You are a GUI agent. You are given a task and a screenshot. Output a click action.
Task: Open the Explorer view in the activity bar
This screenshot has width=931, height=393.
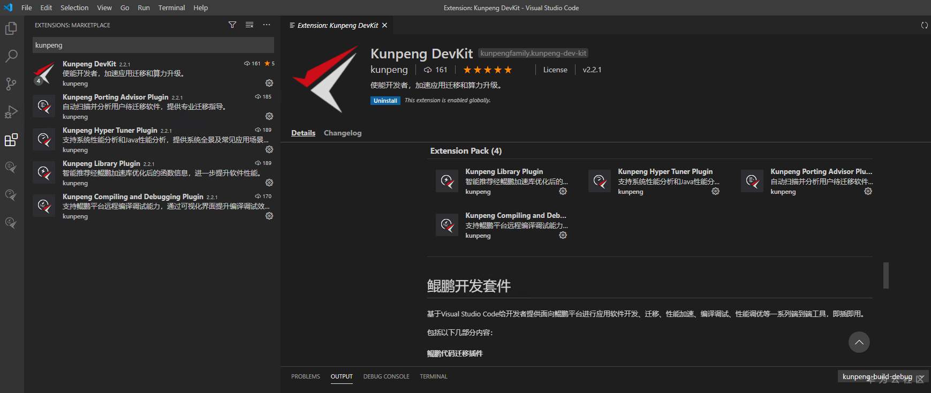tap(11, 28)
